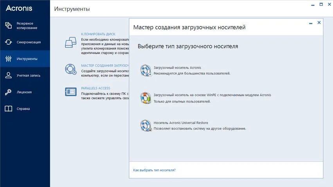Image resolution: width=333 pixels, height=187 pixels.
Task: Open the МАСТЕР СОЗДАНИЯ ЗАГРУЗОЧНЫХ link
Action: (105, 65)
